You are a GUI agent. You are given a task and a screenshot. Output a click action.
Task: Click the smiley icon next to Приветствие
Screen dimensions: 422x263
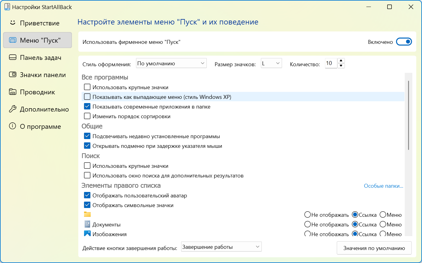pos(12,23)
